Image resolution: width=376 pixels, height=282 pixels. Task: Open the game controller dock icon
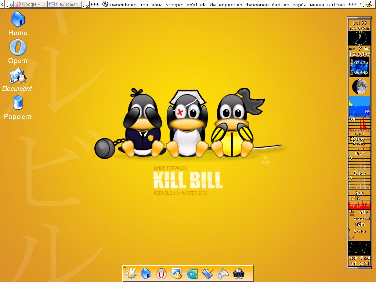coord(223,273)
